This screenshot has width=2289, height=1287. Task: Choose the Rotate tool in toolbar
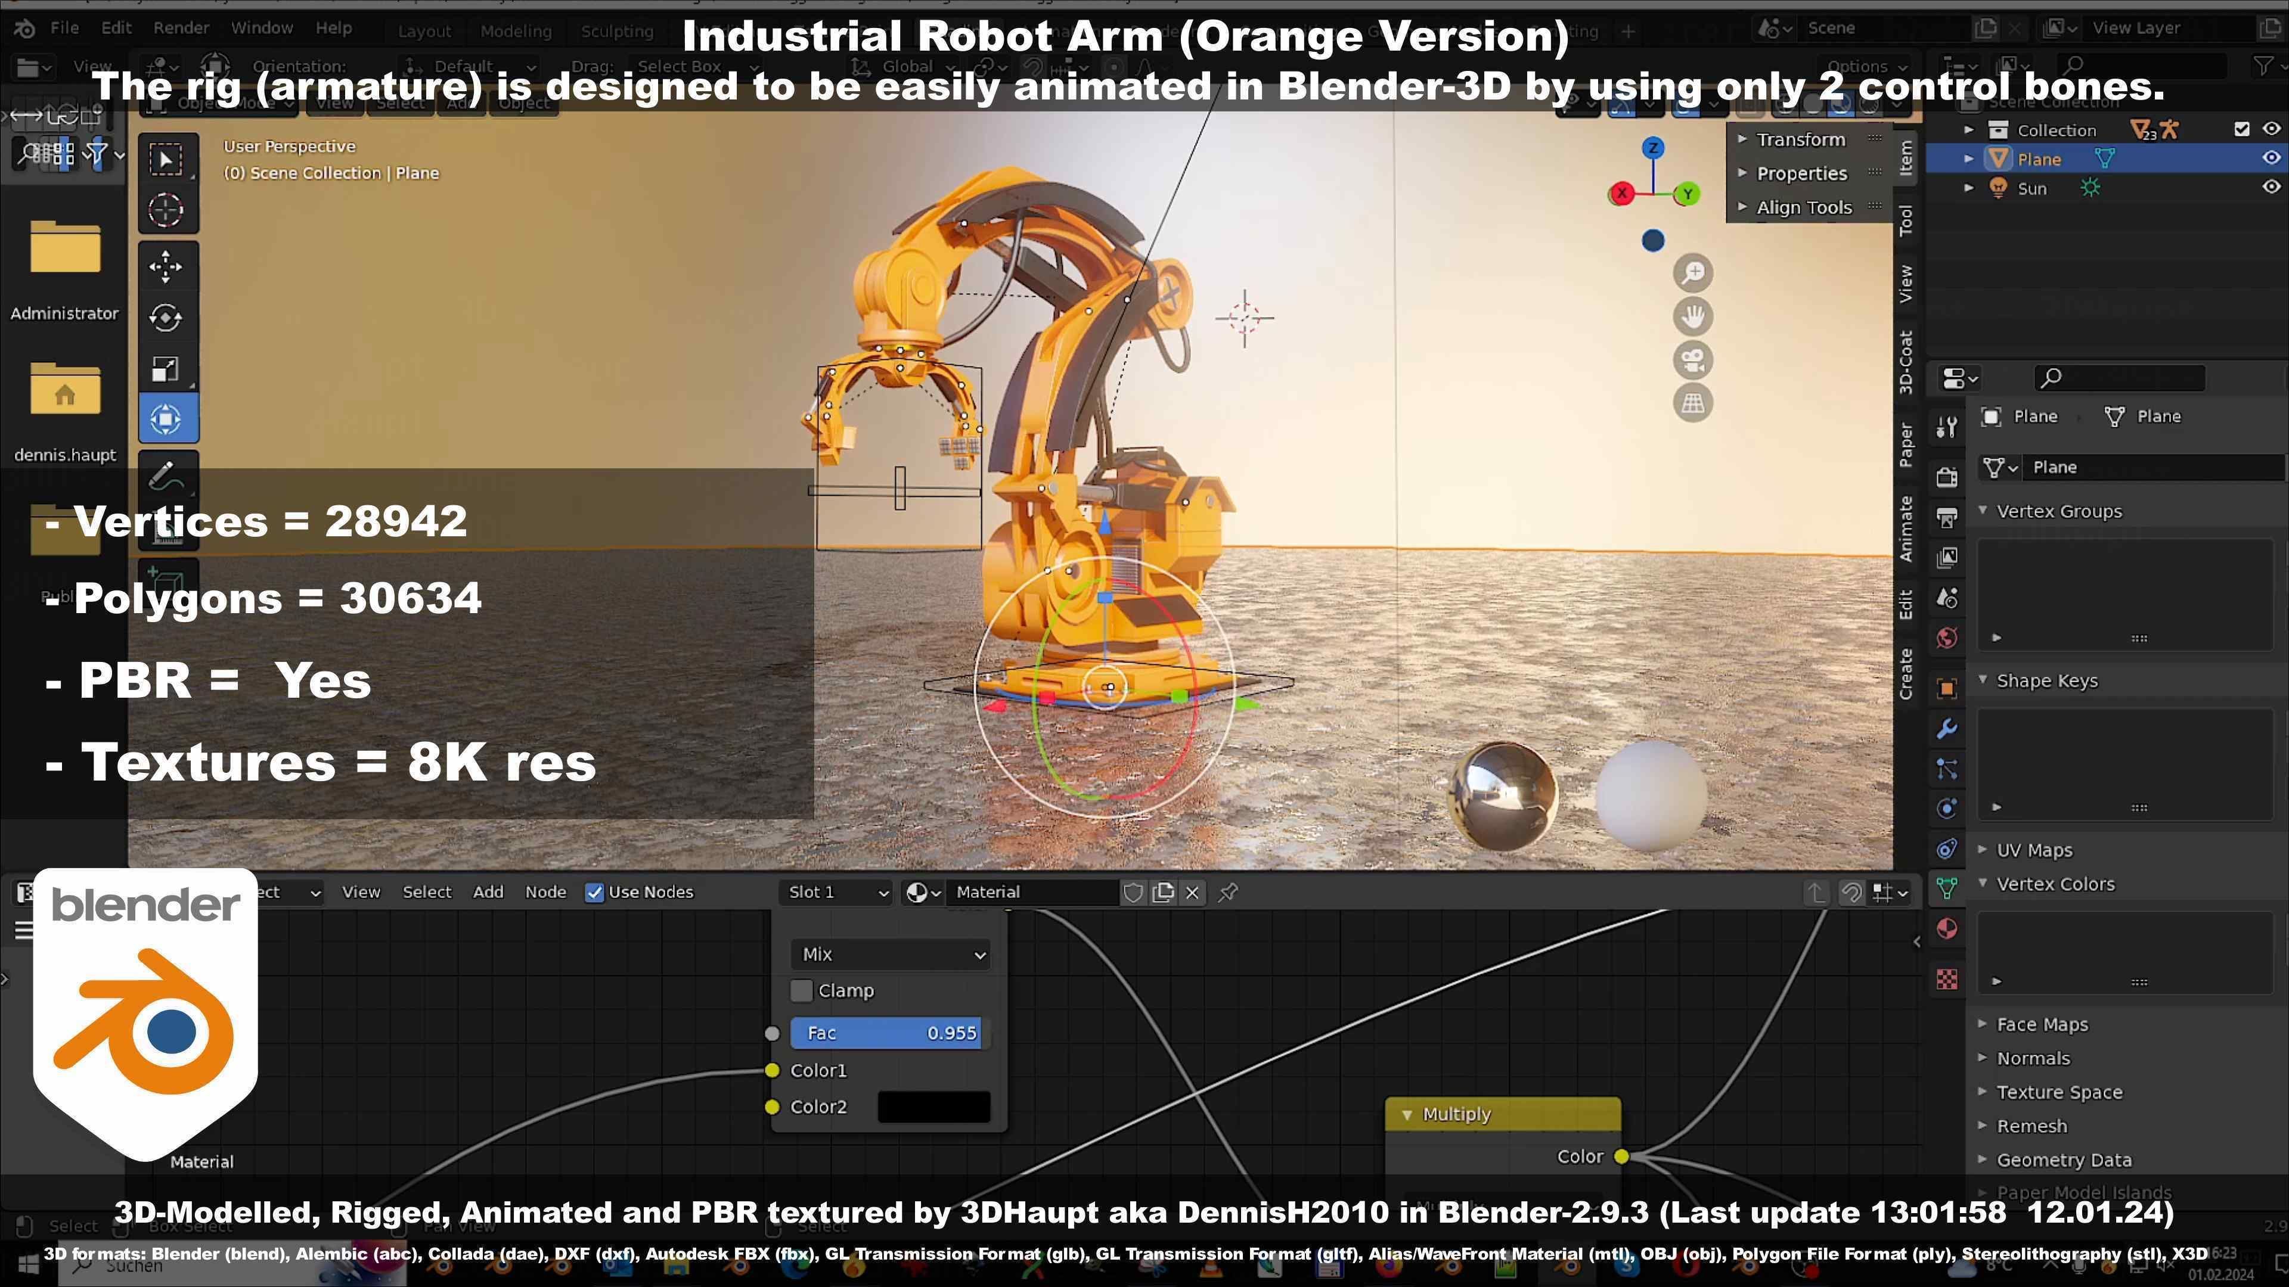click(x=167, y=317)
